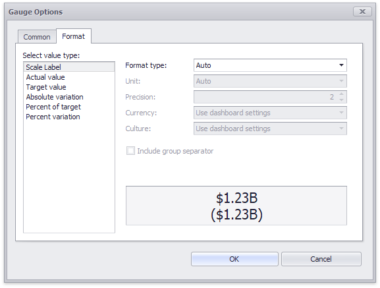Select Scale Label value type
This screenshot has width=380, height=288.
pos(69,67)
